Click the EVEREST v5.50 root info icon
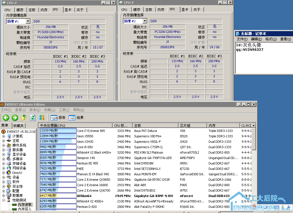293x213 pixels. coord(3,132)
